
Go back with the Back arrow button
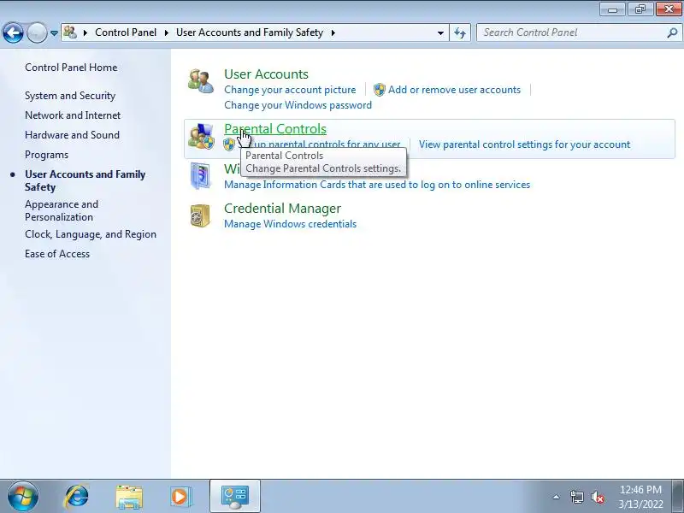coord(13,32)
